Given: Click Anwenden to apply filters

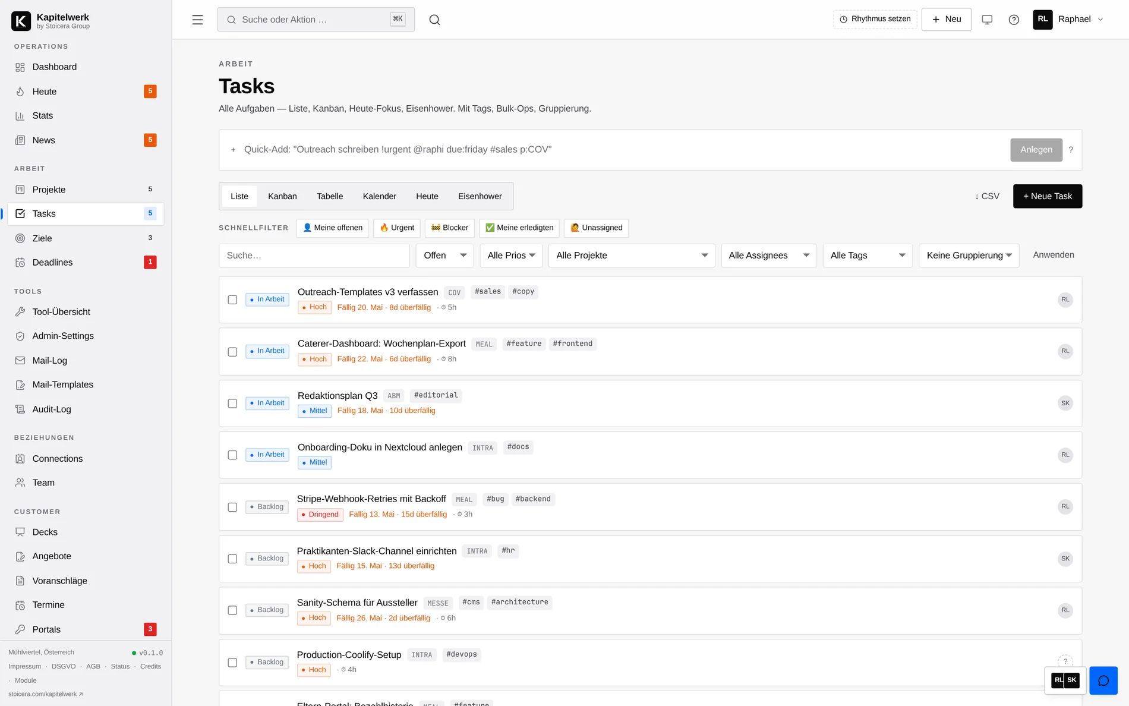Looking at the screenshot, I should pos(1054,255).
